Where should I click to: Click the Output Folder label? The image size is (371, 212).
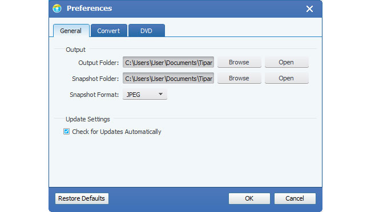click(x=99, y=63)
